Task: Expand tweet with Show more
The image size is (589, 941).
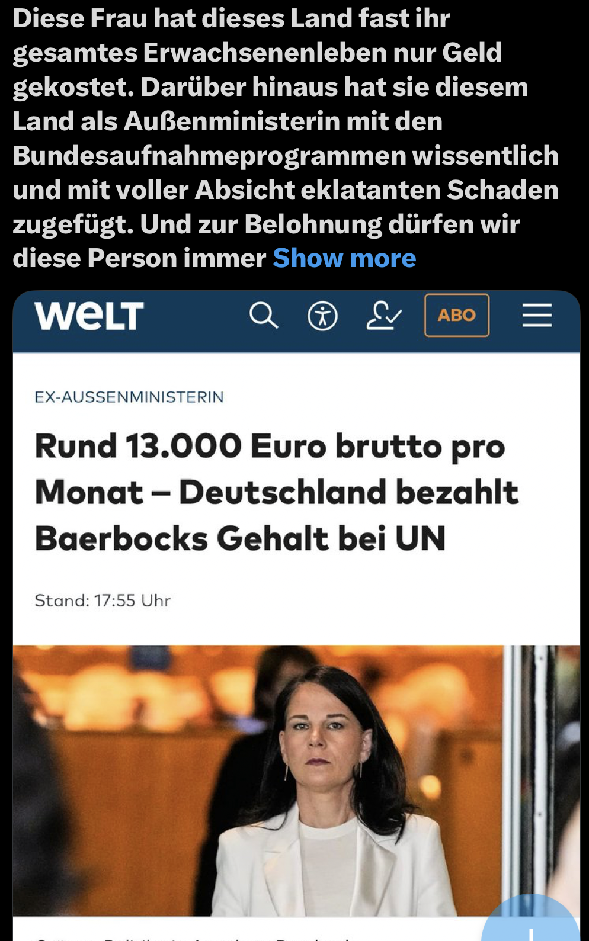Action: [x=344, y=258]
